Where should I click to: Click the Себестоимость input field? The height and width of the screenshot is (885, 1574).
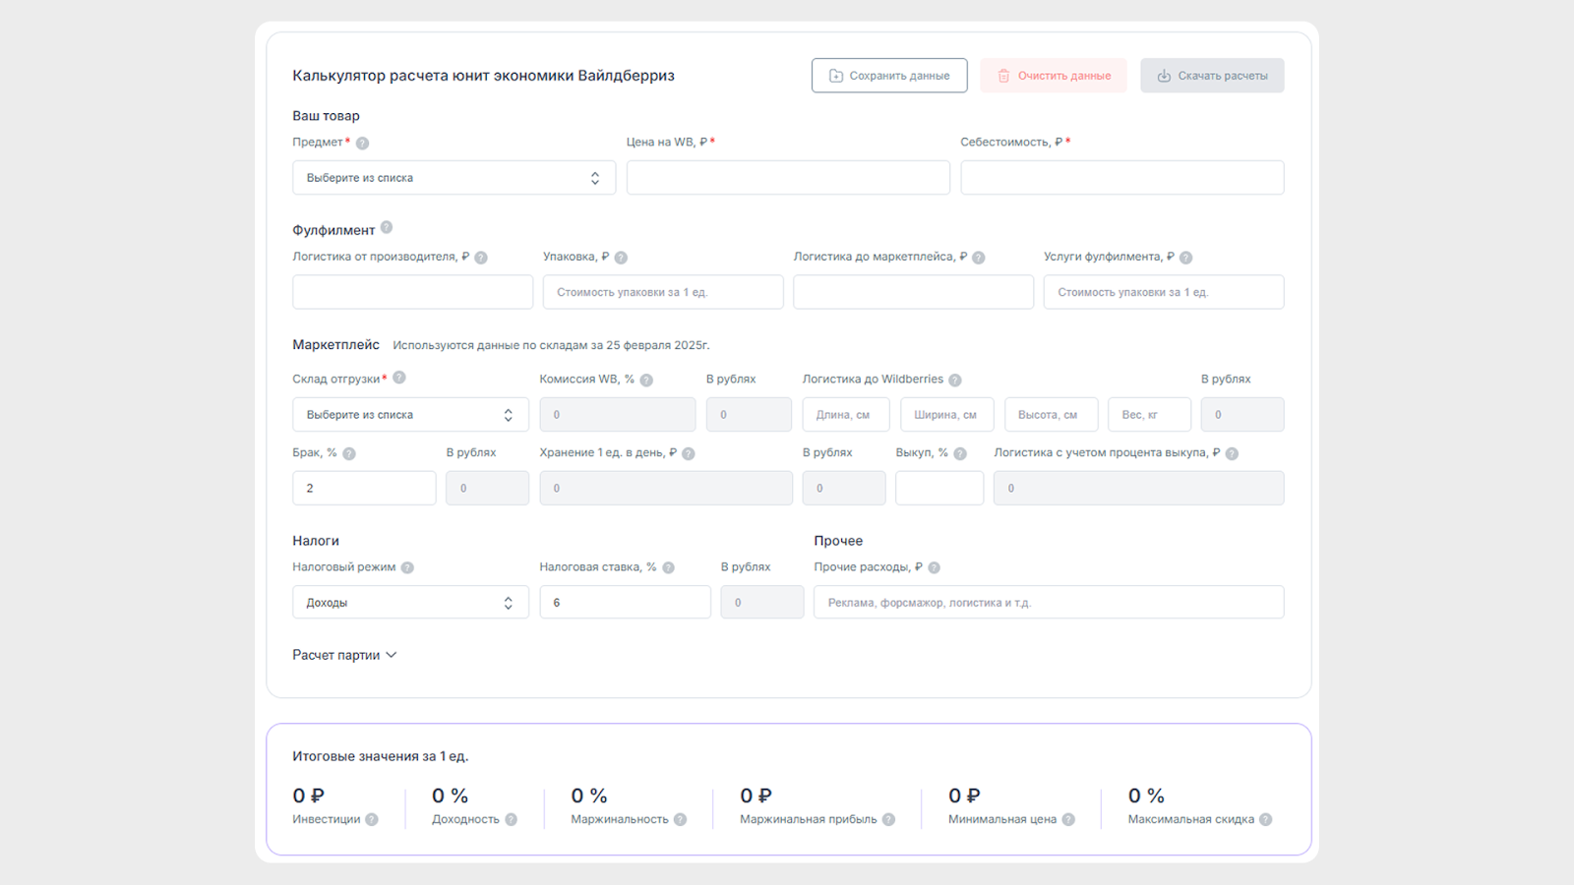(1122, 178)
